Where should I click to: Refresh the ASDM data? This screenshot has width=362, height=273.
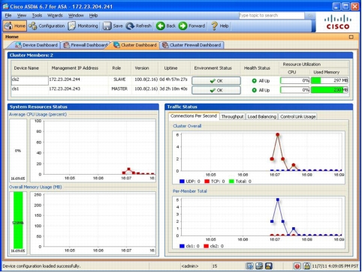click(x=139, y=25)
